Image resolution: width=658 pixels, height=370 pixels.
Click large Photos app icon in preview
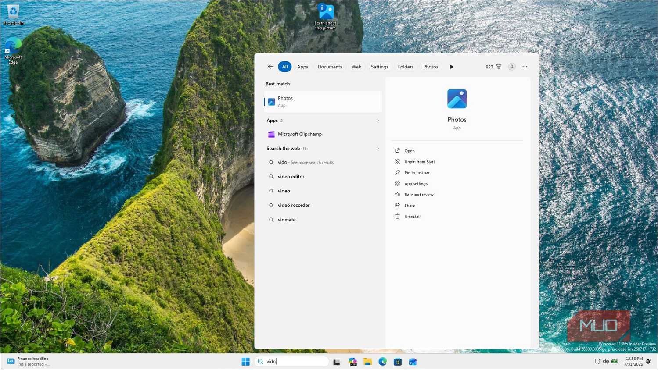point(457,99)
